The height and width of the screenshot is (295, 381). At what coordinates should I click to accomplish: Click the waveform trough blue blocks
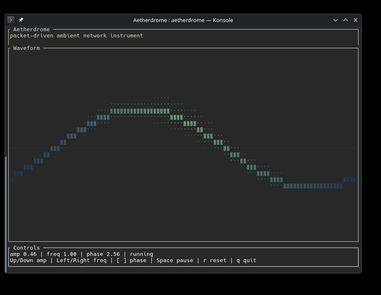313,186
